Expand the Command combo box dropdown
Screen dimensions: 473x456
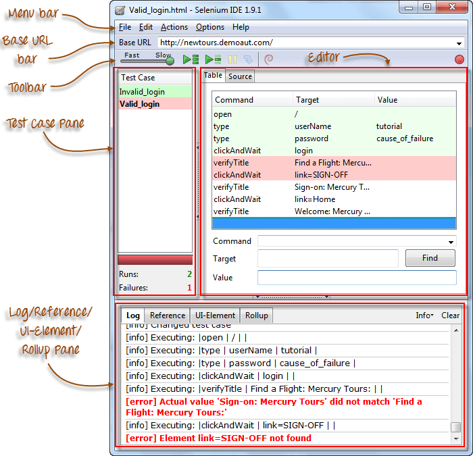coord(451,242)
